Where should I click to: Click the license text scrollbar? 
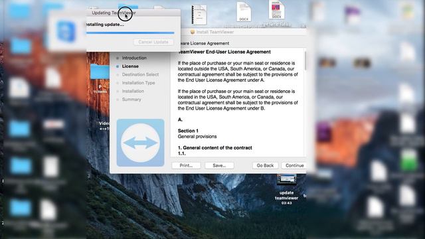click(305, 60)
